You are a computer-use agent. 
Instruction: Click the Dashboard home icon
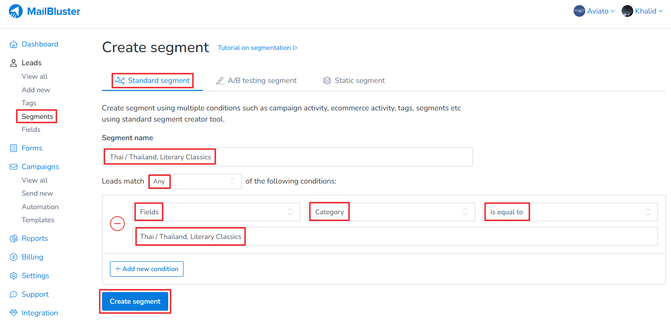[x=14, y=44]
